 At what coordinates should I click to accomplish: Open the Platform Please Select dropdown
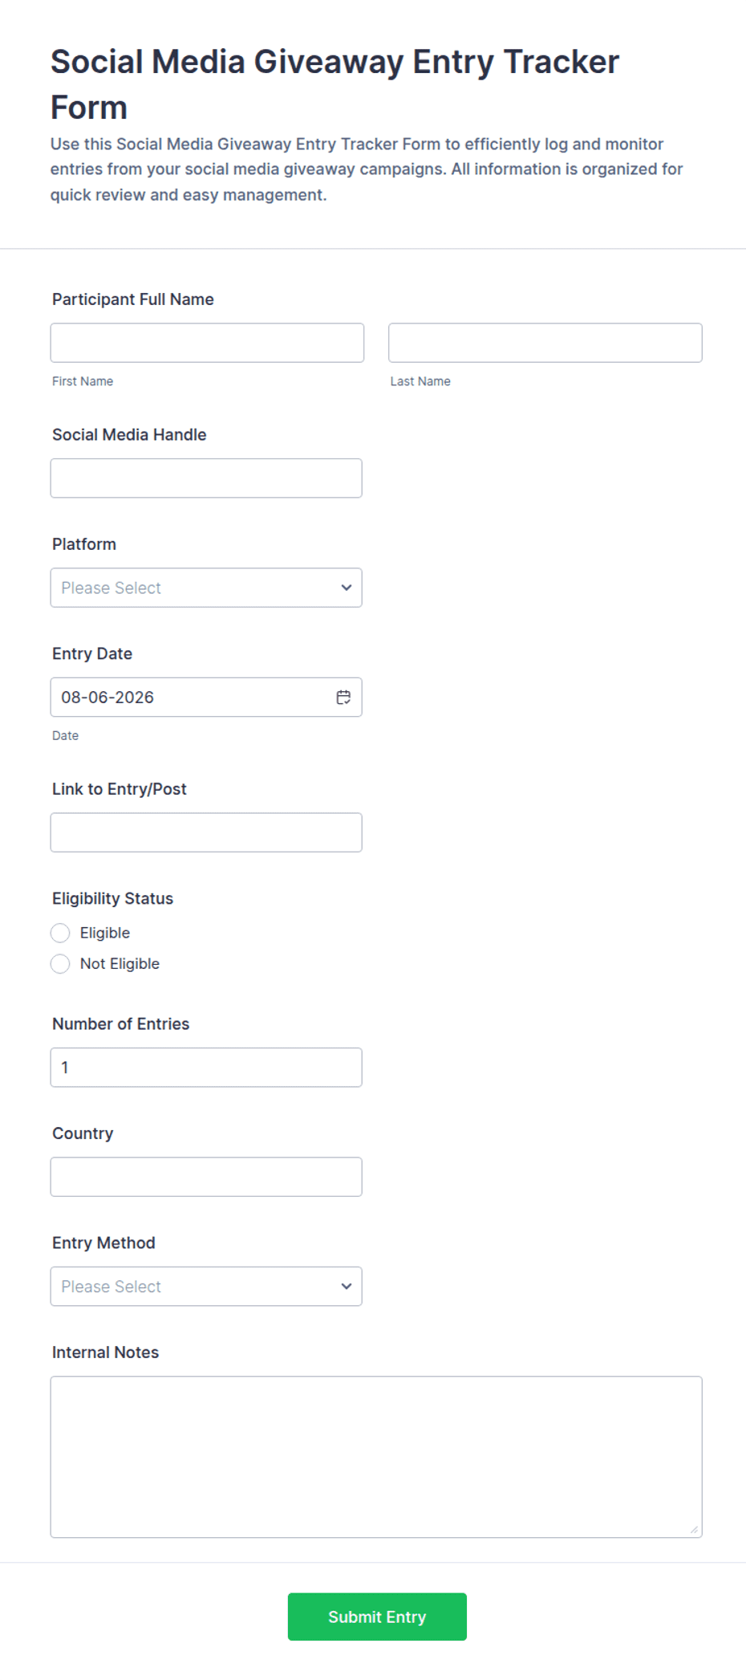(206, 588)
